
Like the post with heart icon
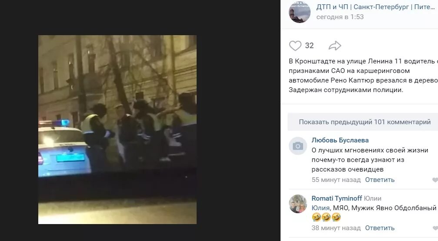click(x=295, y=46)
